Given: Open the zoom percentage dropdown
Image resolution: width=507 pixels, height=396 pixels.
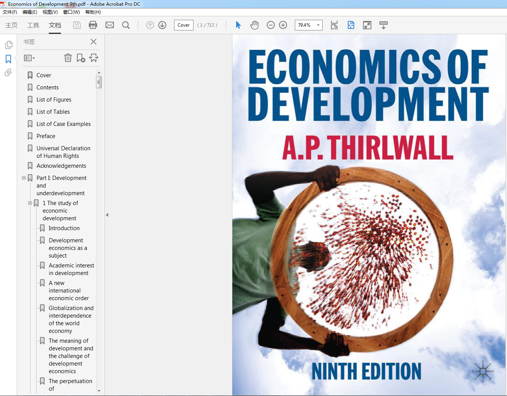Looking at the screenshot, I should click(318, 25).
